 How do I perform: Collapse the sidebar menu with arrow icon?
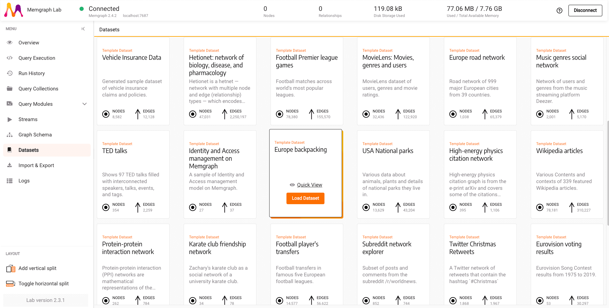[83, 29]
